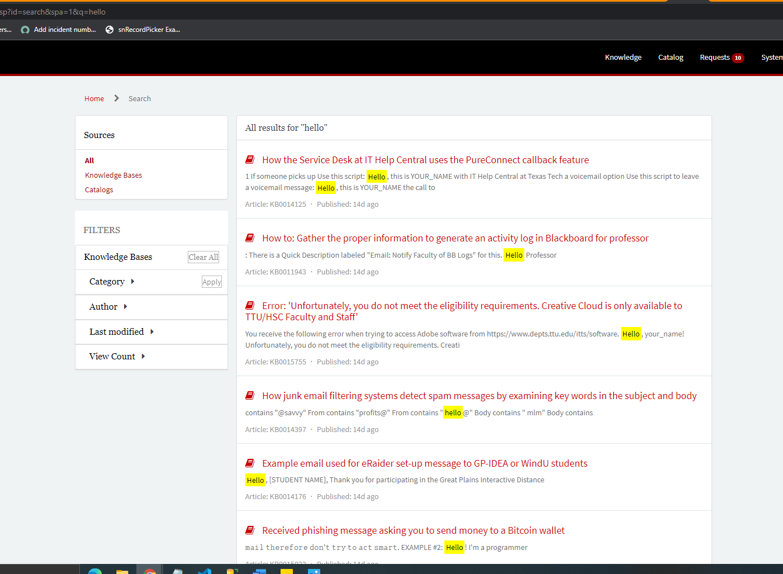Click the book icon beside eRaider set-up article
Screen dimensions: 783x574
tap(250, 463)
